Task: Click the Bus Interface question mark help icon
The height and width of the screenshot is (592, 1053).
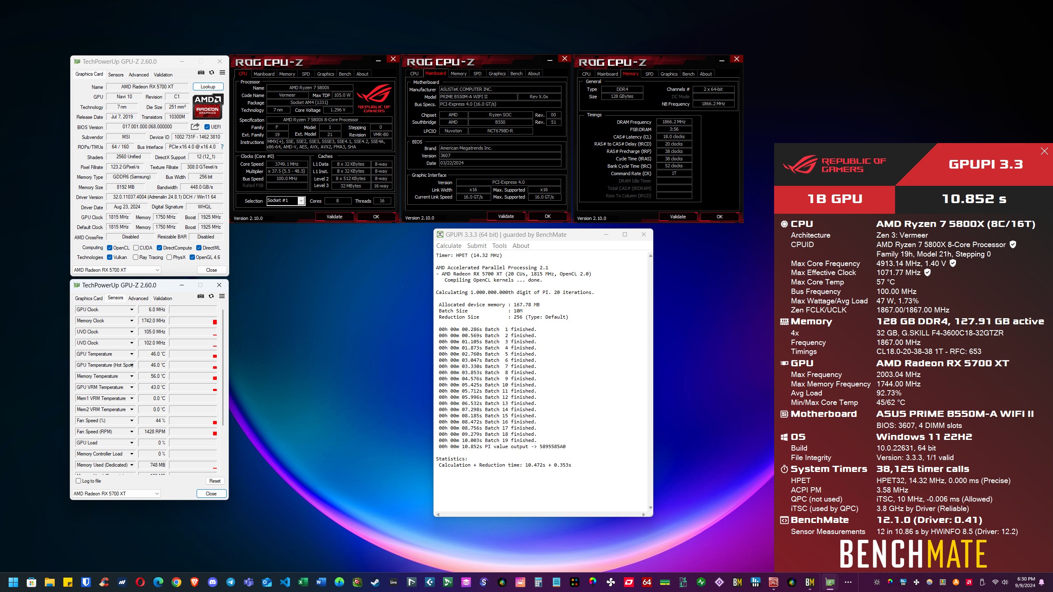Action: [x=222, y=147]
